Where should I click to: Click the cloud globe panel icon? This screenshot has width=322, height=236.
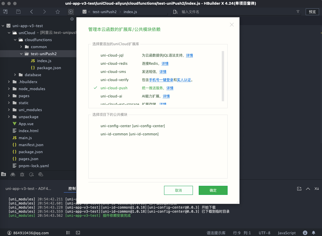pyautogui.click(x=41, y=174)
